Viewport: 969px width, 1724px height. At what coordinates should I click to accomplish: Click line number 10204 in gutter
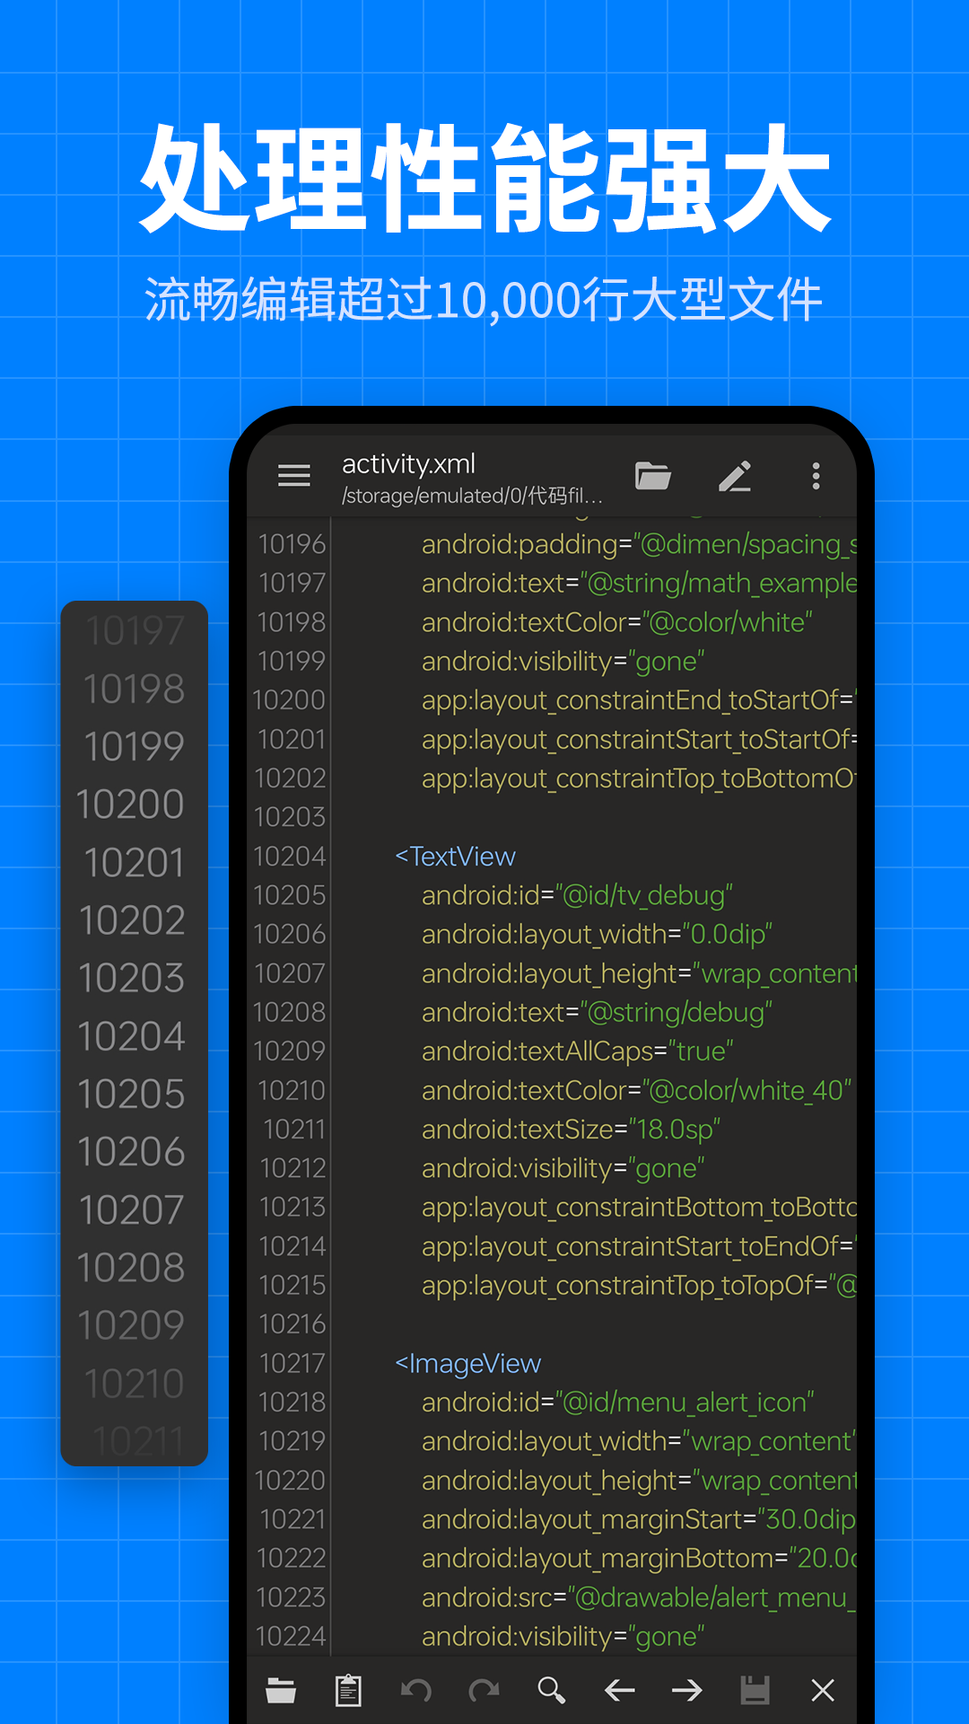point(290,857)
